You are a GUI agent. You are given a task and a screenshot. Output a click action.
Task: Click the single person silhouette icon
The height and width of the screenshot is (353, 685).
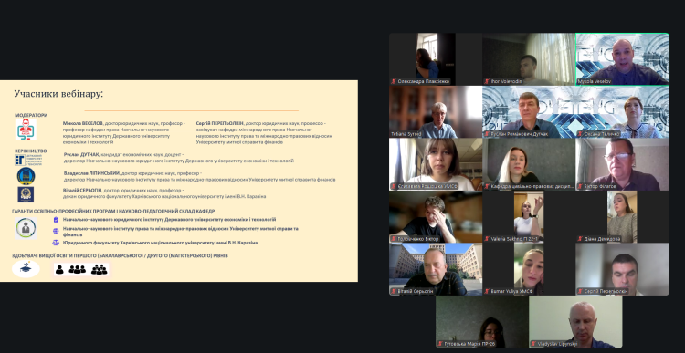pos(59,270)
